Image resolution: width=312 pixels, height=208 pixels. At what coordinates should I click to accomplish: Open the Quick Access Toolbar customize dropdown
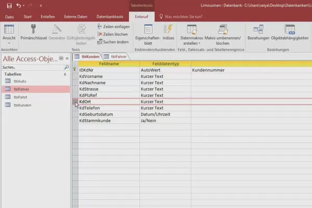41,6
